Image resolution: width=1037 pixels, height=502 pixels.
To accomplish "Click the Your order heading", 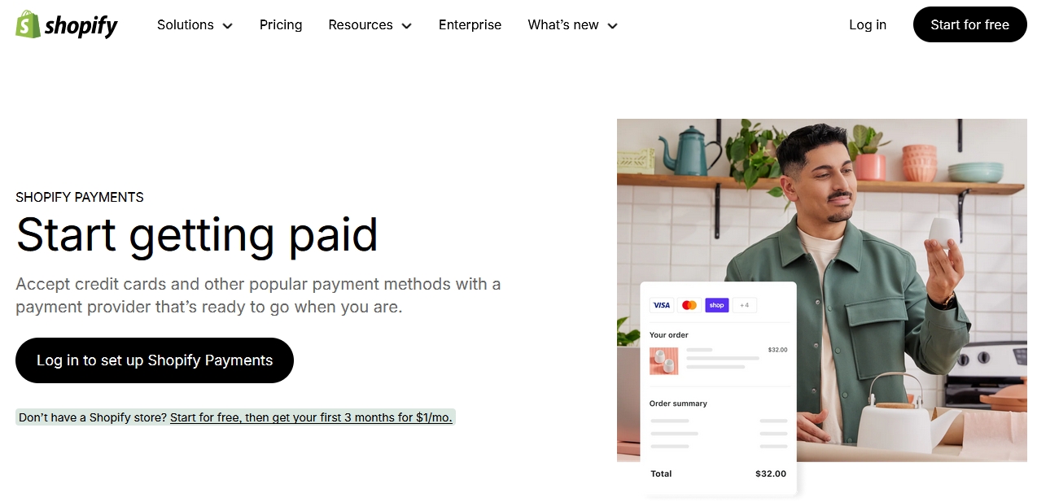I will coord(669,335).
